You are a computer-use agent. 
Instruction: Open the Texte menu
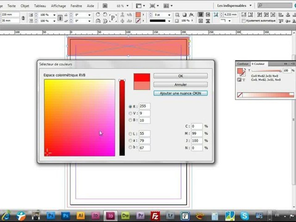pos(11,6)
